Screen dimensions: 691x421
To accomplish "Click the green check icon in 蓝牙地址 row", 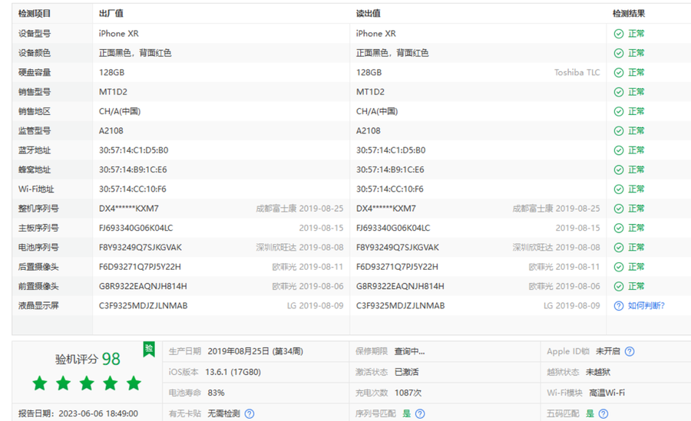I will pos(619,150).
